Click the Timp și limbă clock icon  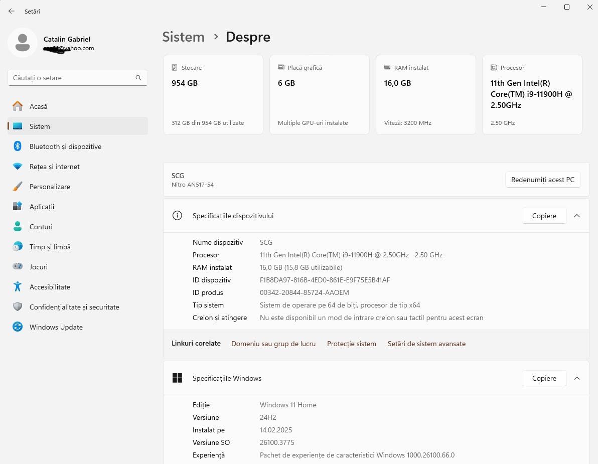pyautogui.click(x=18, y=247)
